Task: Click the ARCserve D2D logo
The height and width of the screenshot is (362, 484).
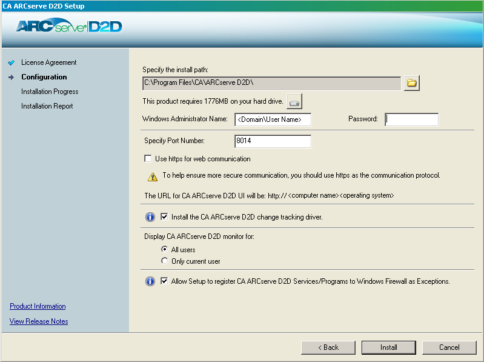Action: [69, 26]
